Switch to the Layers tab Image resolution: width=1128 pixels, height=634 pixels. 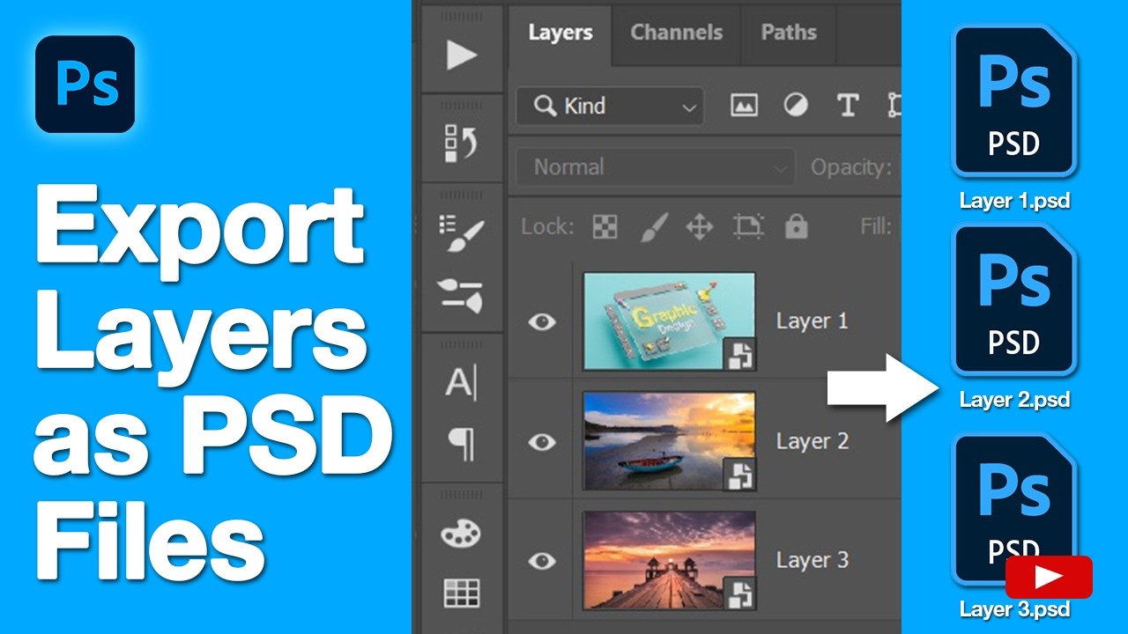(x=560, y=33)
